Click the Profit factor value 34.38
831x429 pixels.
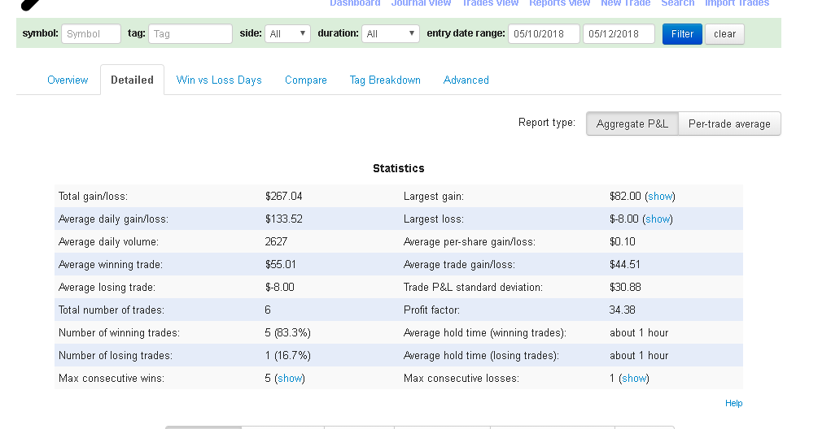coord(622,310)
